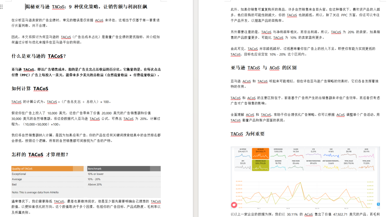Click the bold paragraph starting '亚马逊 TACoS, 即总广告销售成本'

[x=86, y=72]
